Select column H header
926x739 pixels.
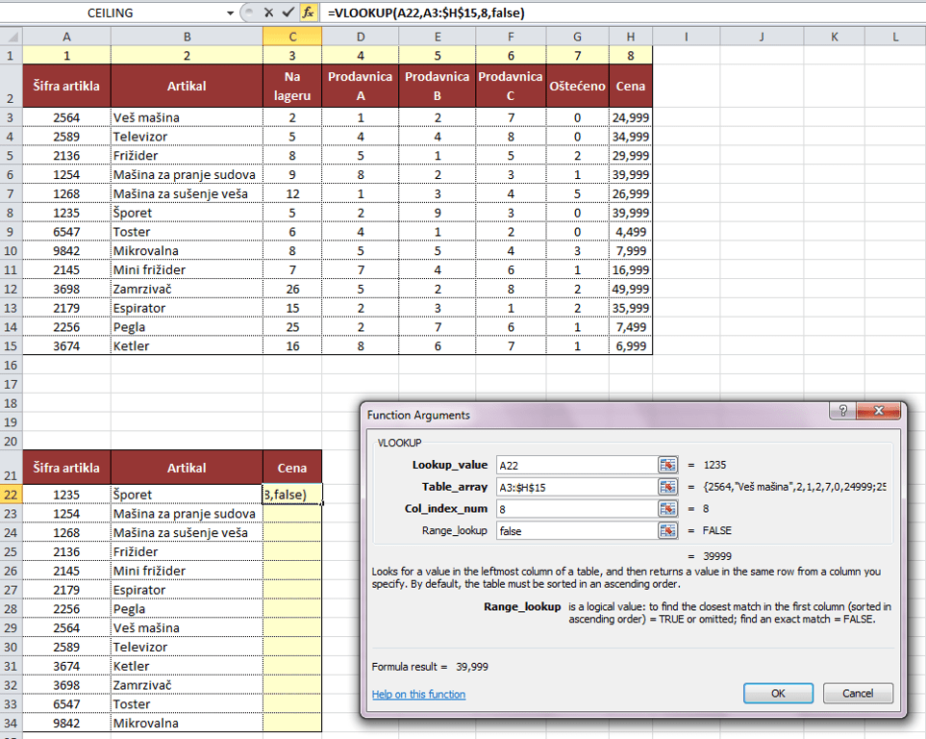point(631,37)
